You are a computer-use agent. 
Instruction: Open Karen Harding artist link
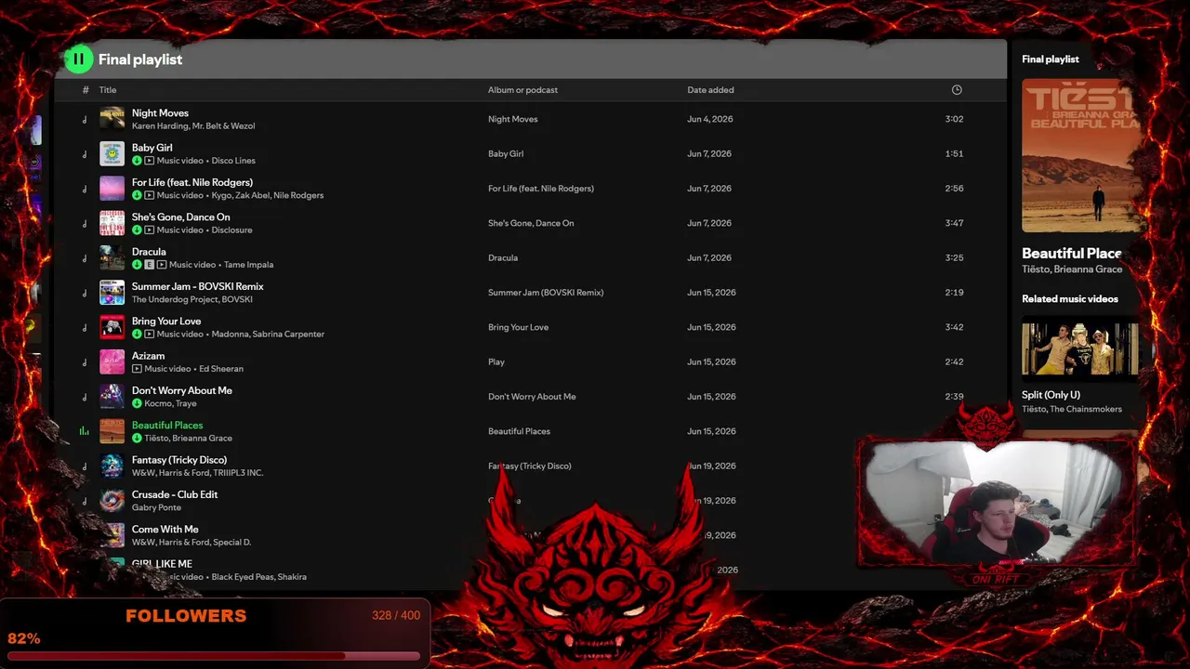tap(160, 126)
